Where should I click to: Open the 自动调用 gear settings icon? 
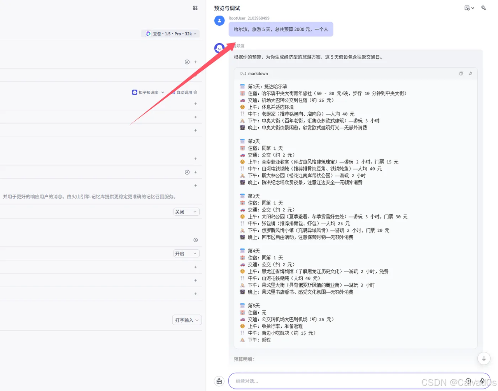(195, 92)
